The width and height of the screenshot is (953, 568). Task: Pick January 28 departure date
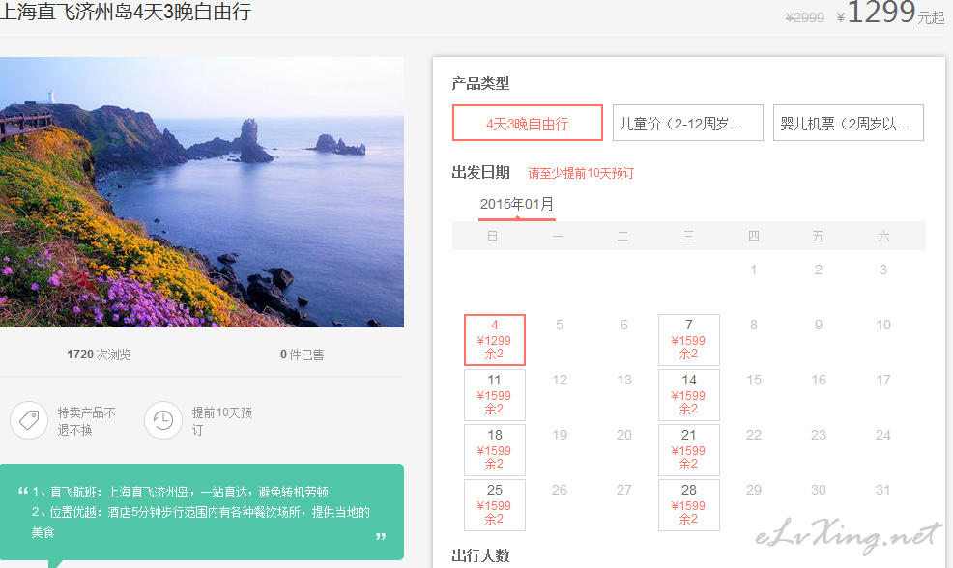click(688, 505)
